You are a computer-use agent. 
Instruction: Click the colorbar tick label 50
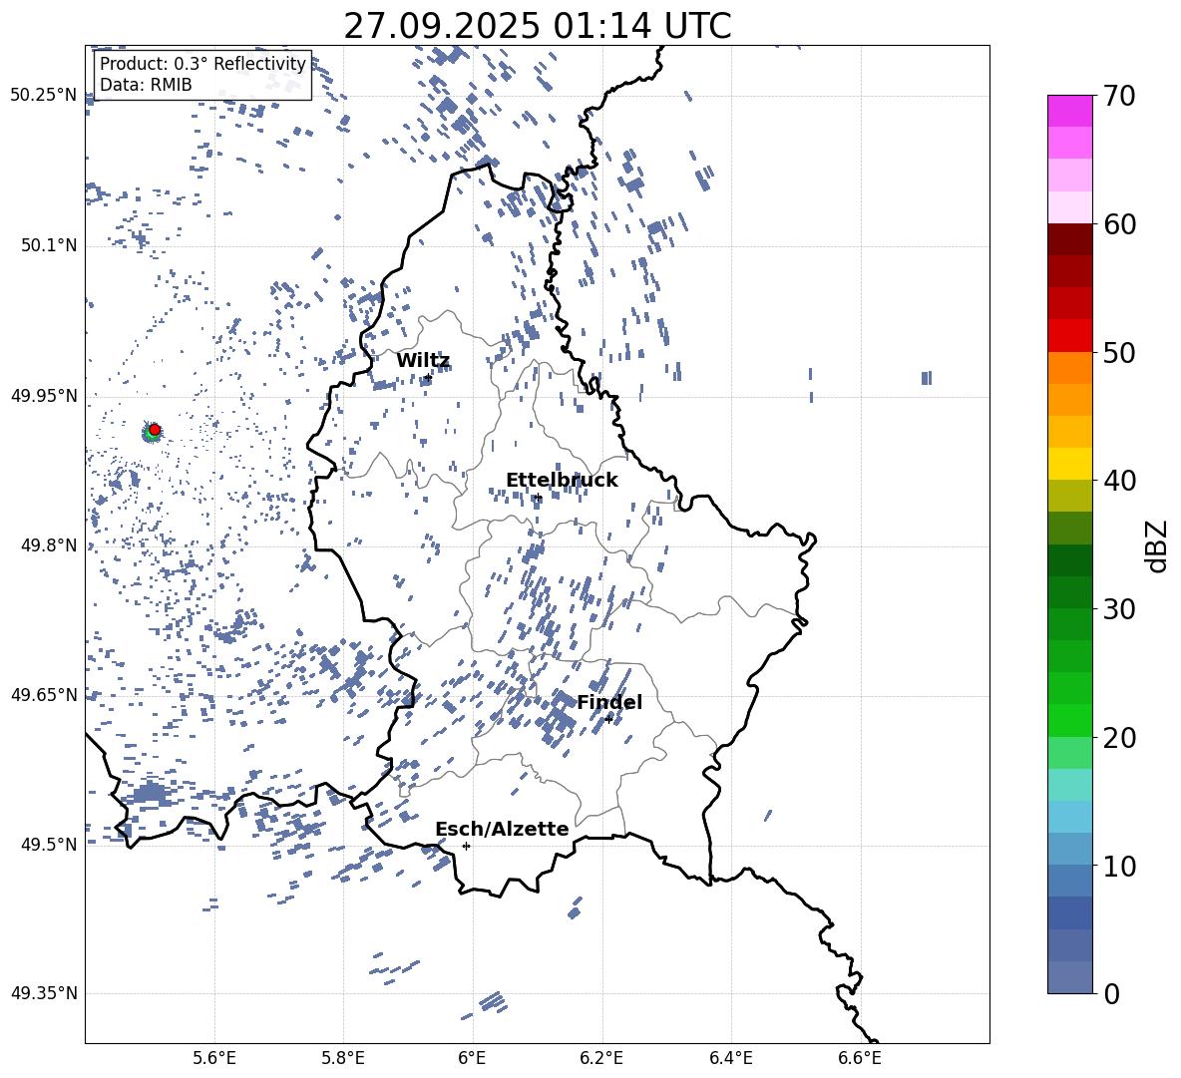1119,352
